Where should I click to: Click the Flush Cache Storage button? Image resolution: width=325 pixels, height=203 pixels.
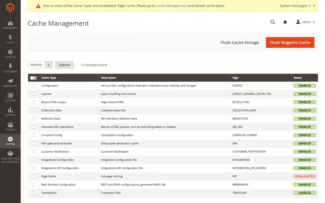pyautogui.click(x=240, y=42)
